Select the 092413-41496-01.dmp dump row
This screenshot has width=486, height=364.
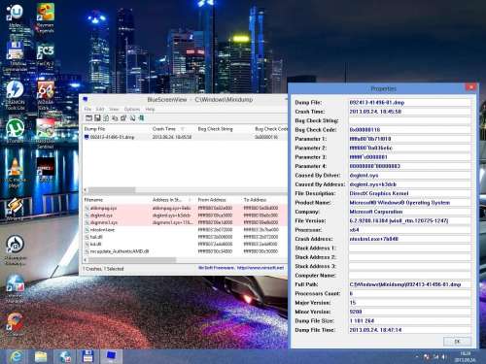tap(186, 137)
